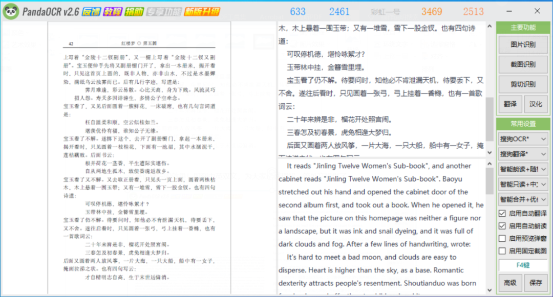Select the 常用设置 panel header
The image size is (553, 297).
(523, 124)
